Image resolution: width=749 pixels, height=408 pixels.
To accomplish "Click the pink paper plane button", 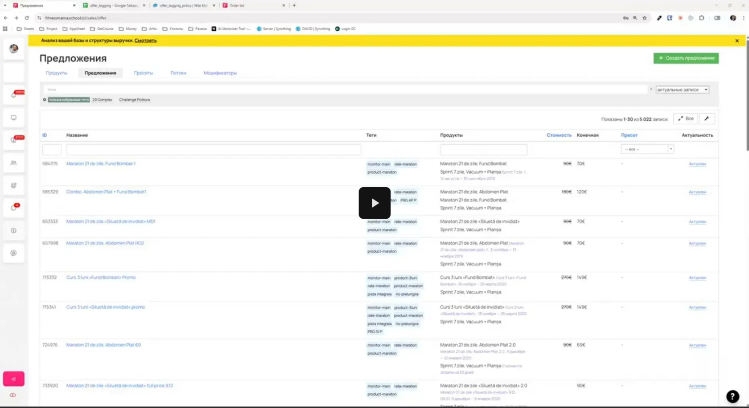I will pyautogui.click(x=14, y=379).
